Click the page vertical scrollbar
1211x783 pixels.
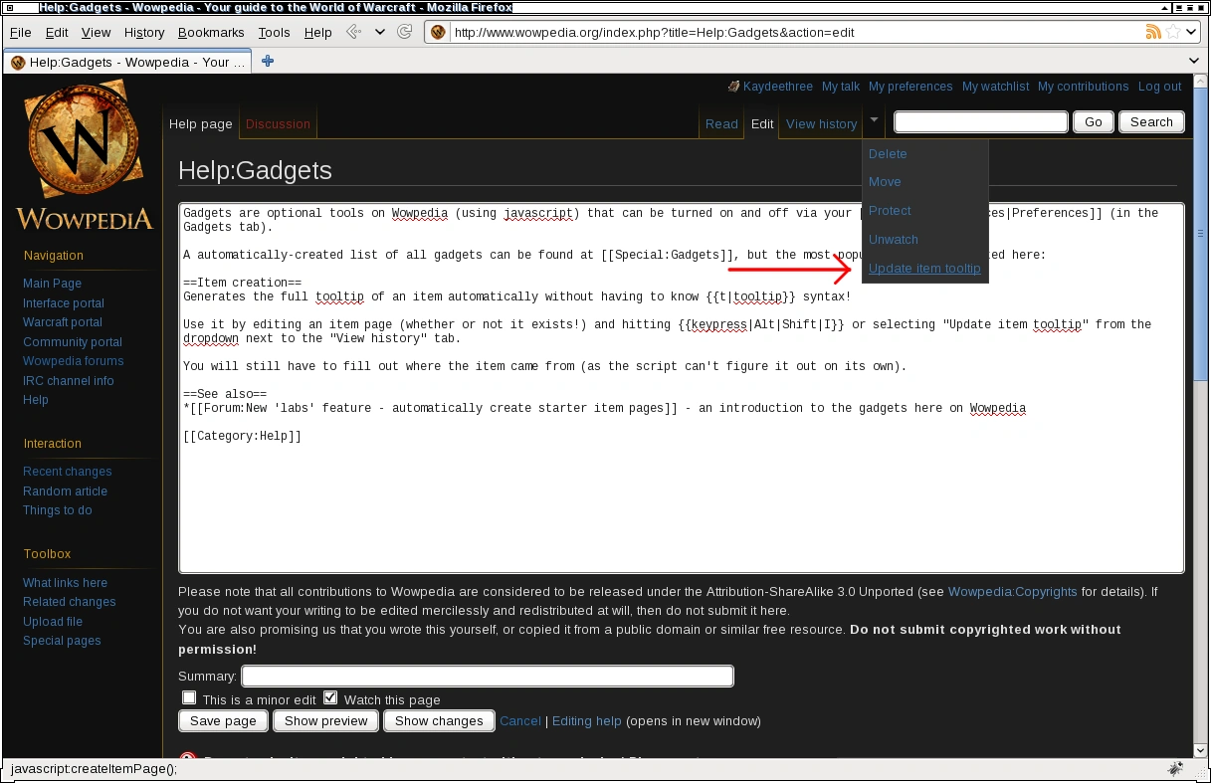1200,414
